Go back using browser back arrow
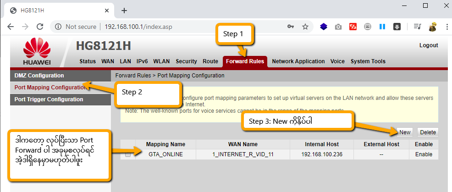The width and height of the screenshot is (452, 192). 11,27
